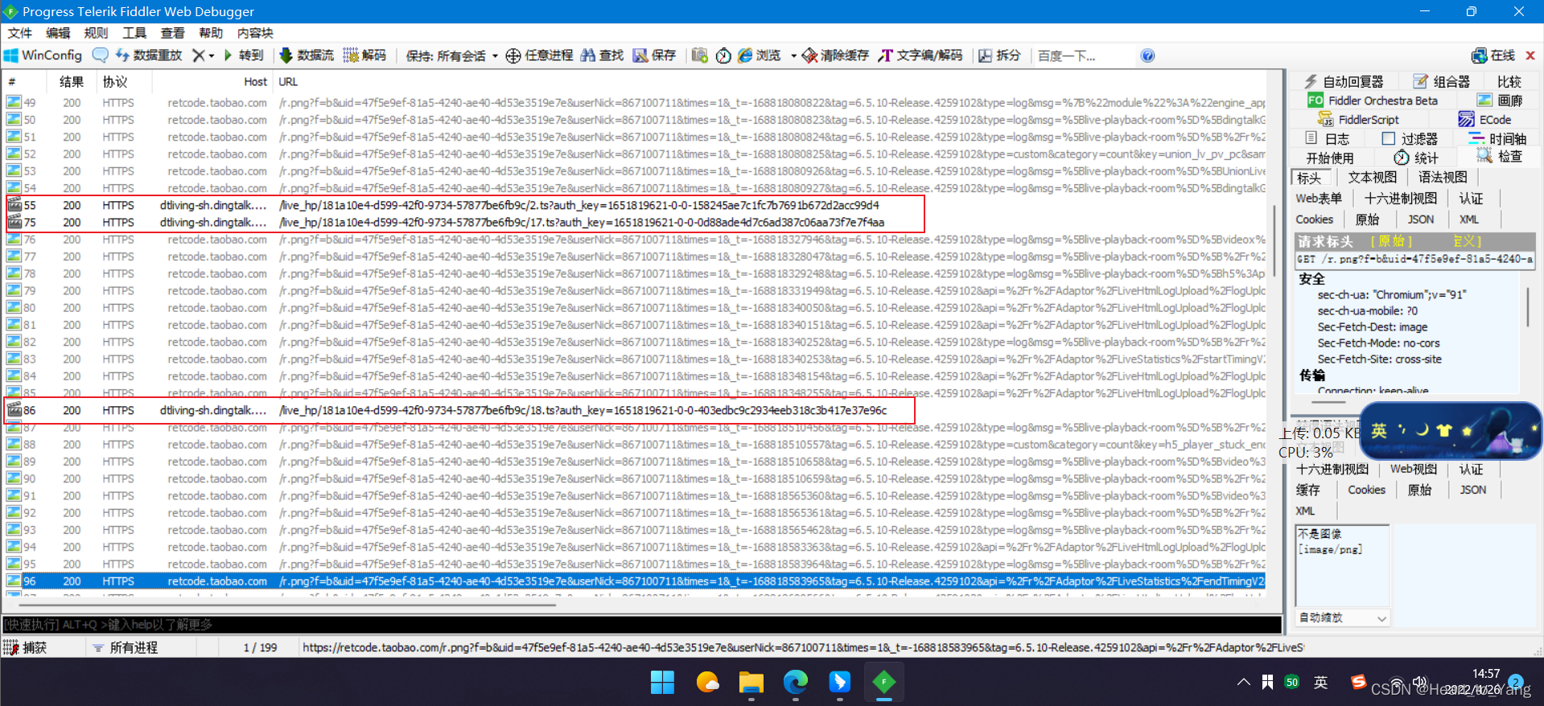Open the 内容块 menu
This screenshot has width=1544, height=706.
(x=255, y=33)
